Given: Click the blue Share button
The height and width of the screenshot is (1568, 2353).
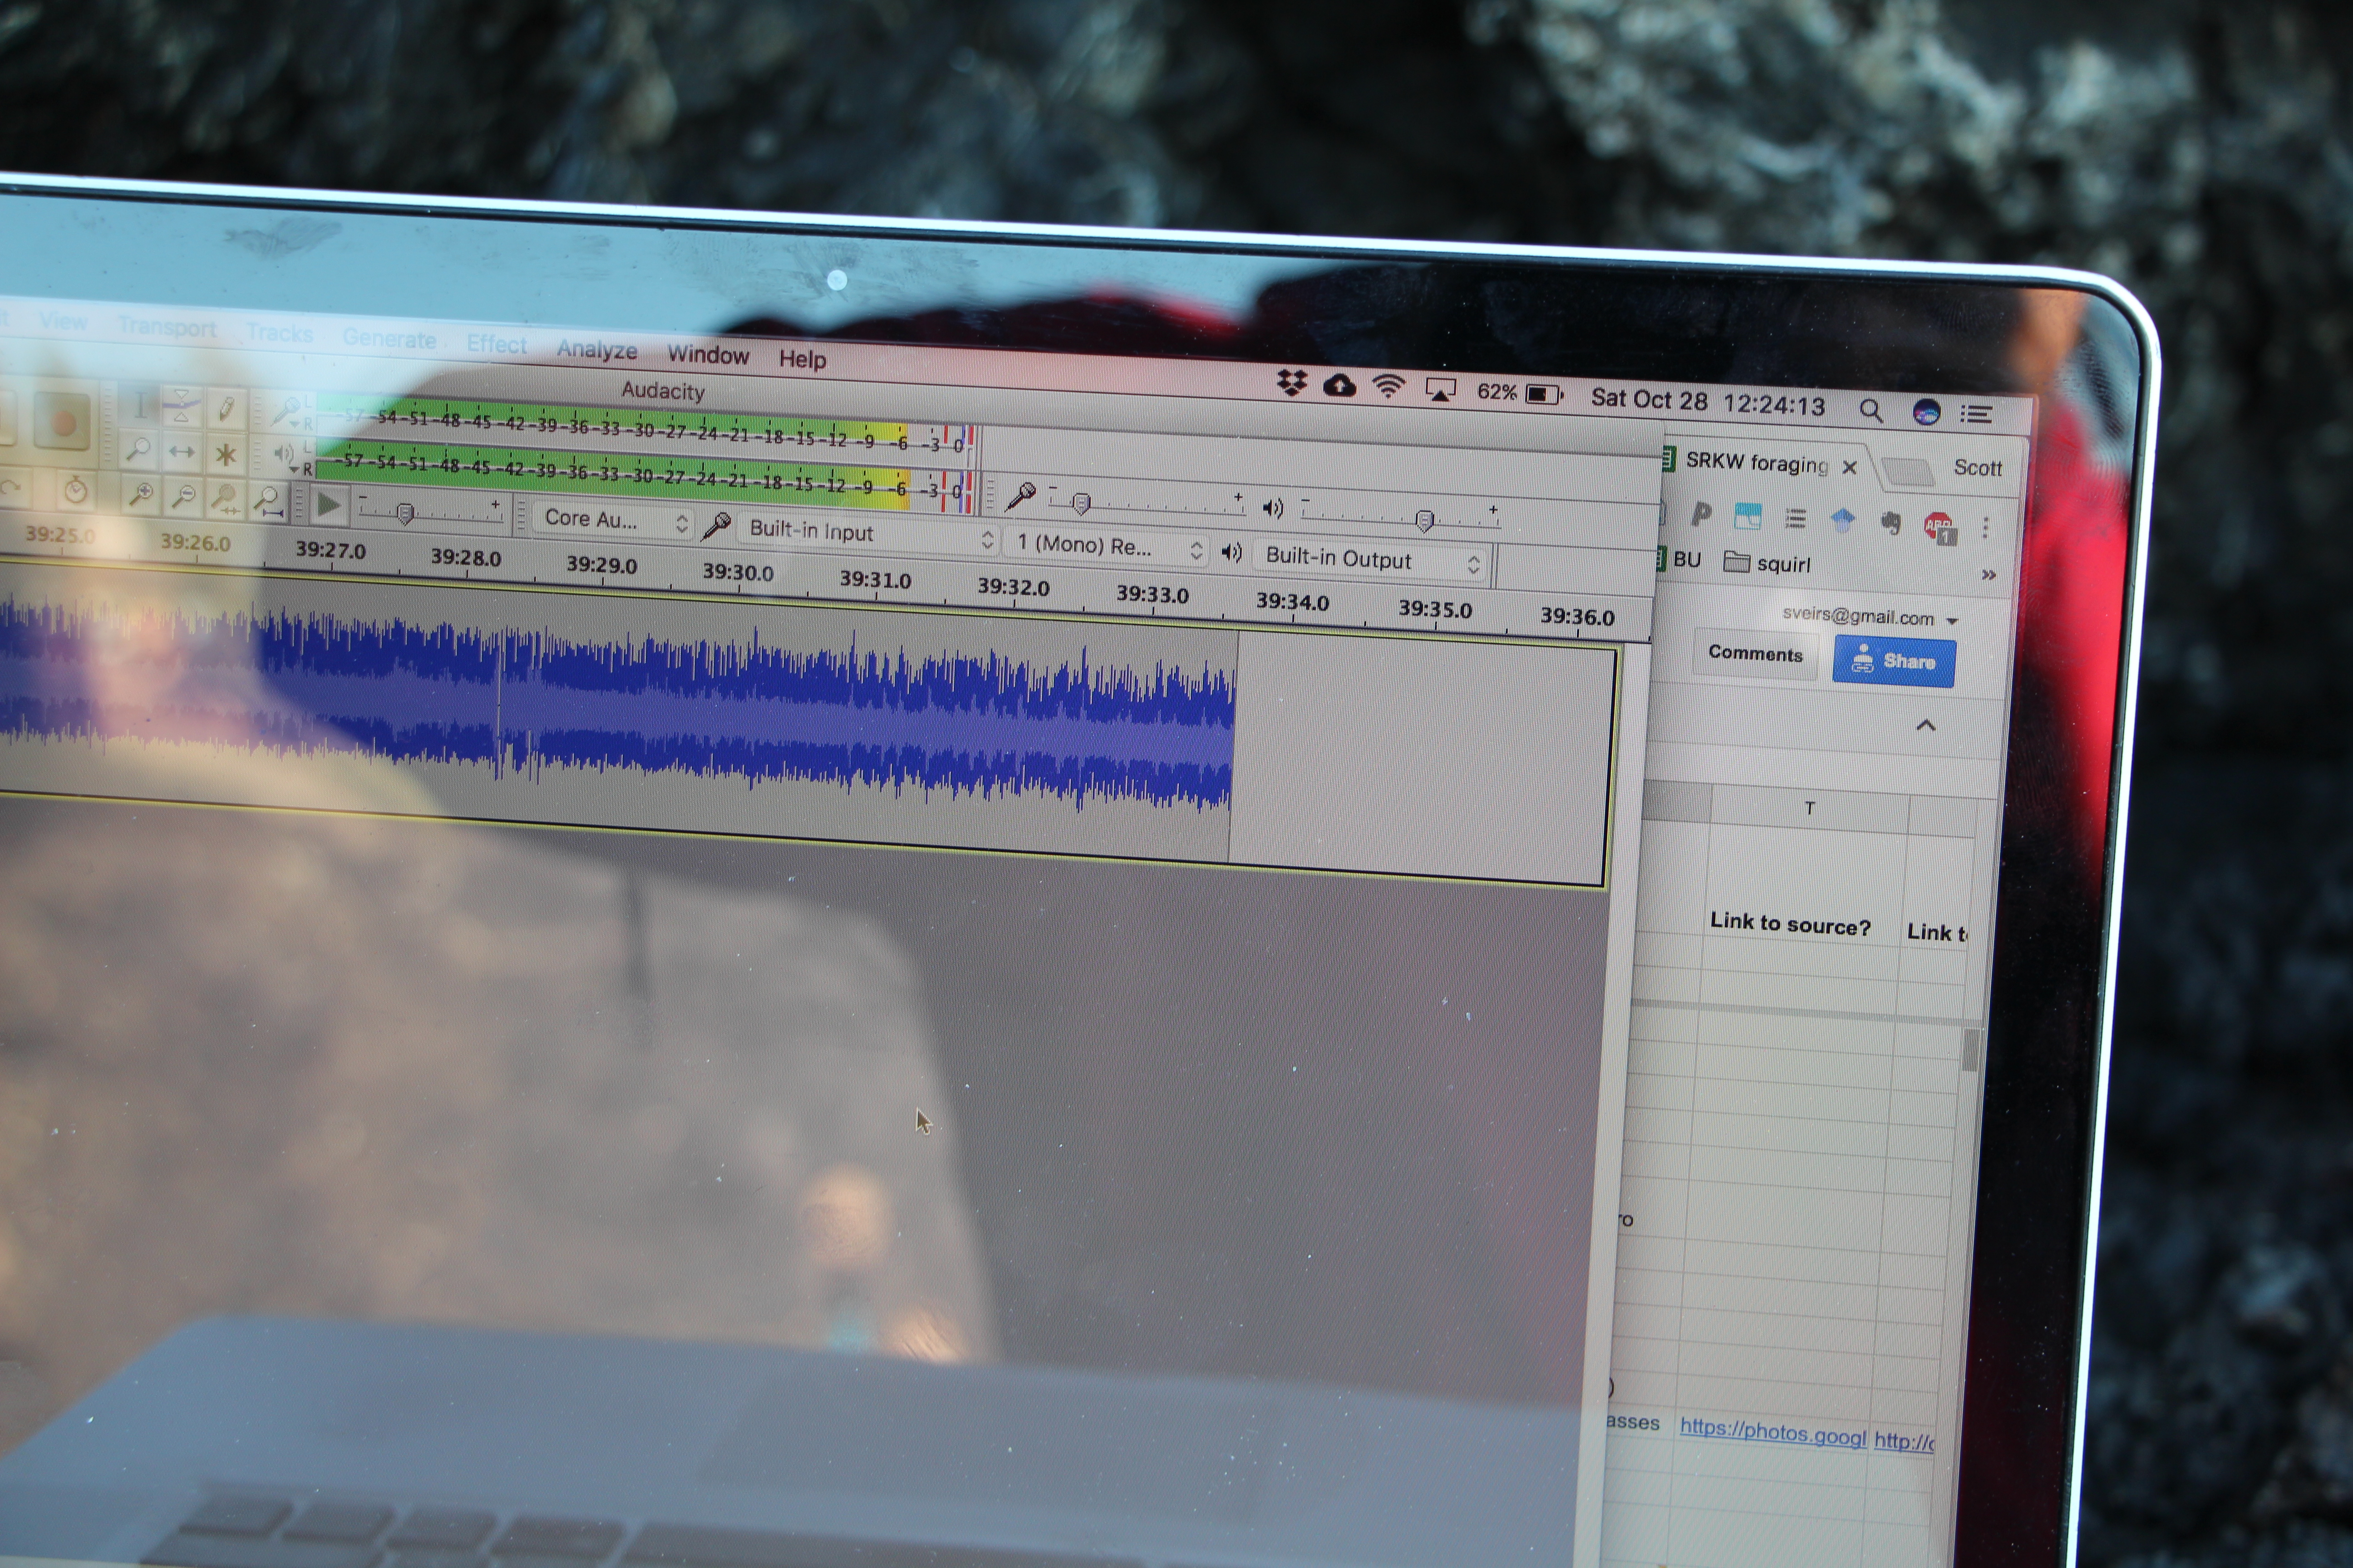Looking at the screenshot, I should tap(1893, 662).
